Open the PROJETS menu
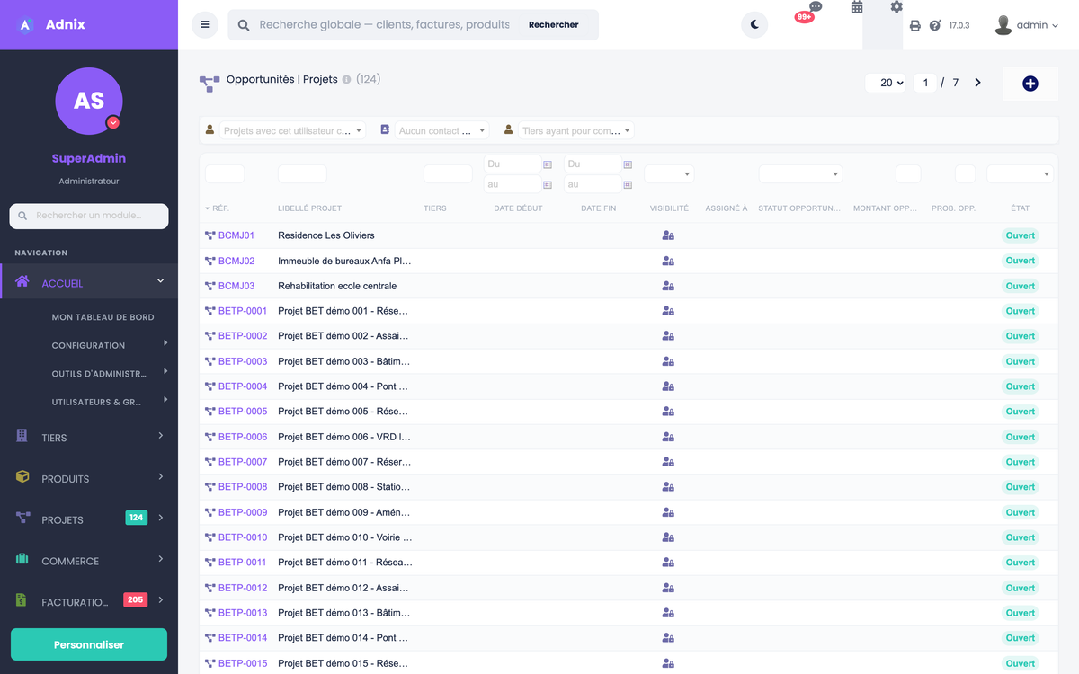 point(89,519)
